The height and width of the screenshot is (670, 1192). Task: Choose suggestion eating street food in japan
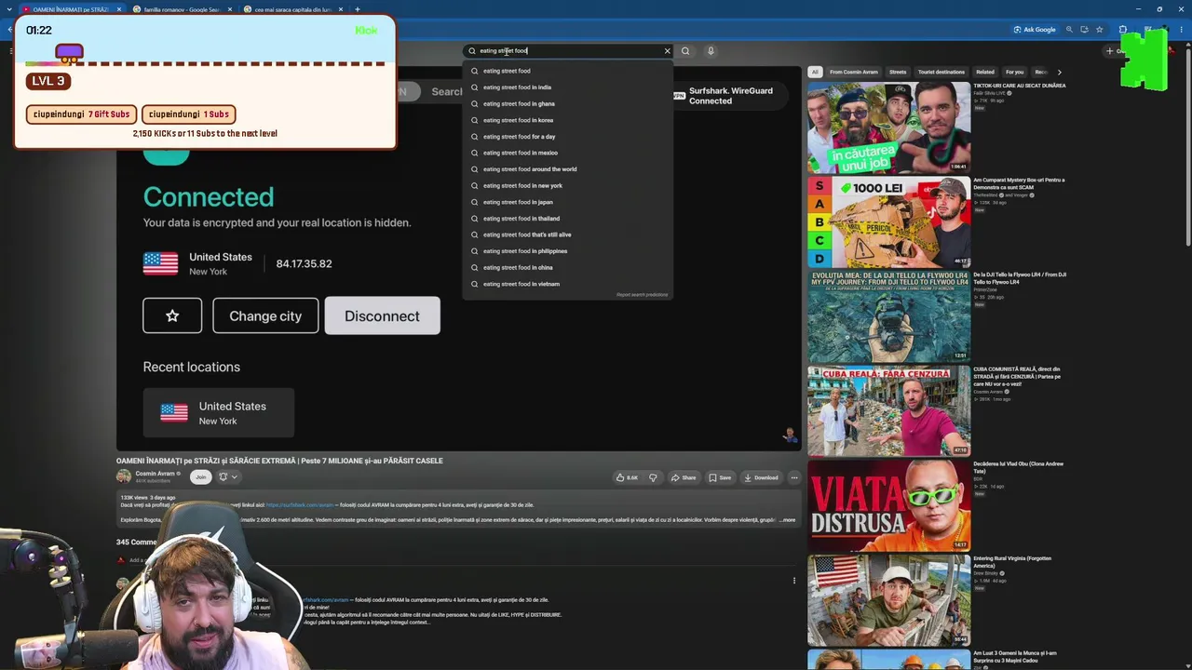click(567, 202)
